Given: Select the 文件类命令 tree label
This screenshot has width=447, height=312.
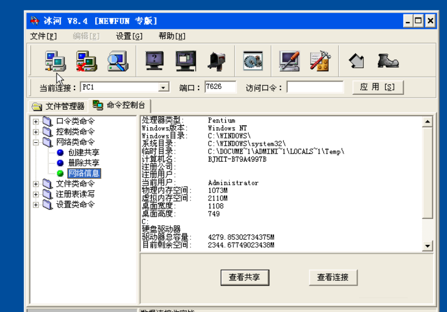Looking at the screenshot, I should tap(75, 184).
